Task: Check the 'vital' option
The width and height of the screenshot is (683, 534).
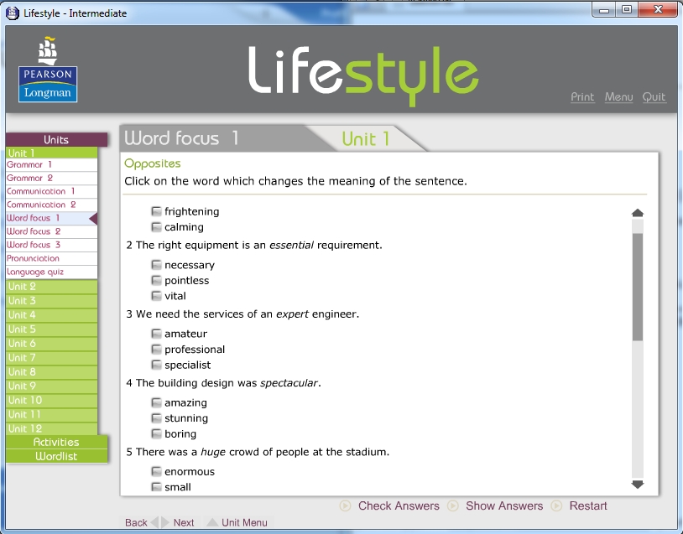Action: click(156, 296)
